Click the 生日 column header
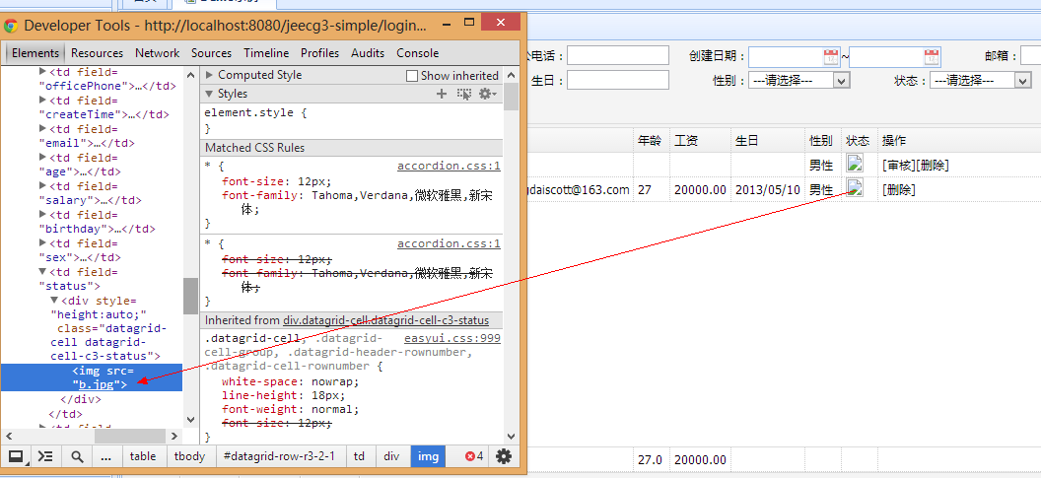This screenshot has width=1041, height=478. (768, 141)
